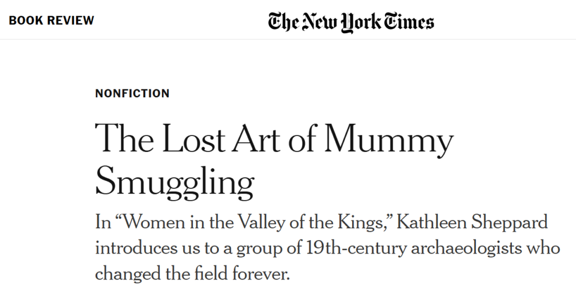Screen dimensions: 576x307
Task: Click author name Kathleen Sheppard in the summary
Action: (x=472, y=223)
